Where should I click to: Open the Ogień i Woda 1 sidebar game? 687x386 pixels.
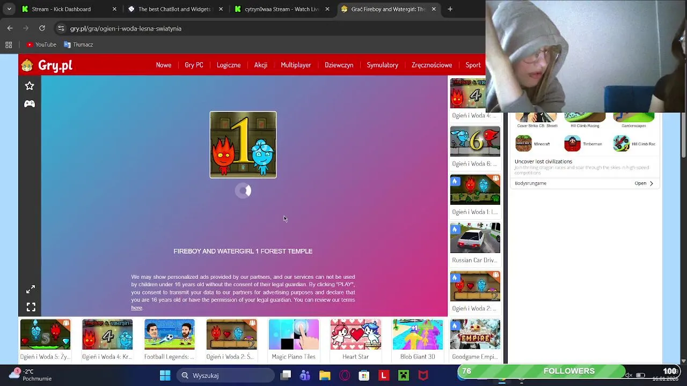(475, 195)
